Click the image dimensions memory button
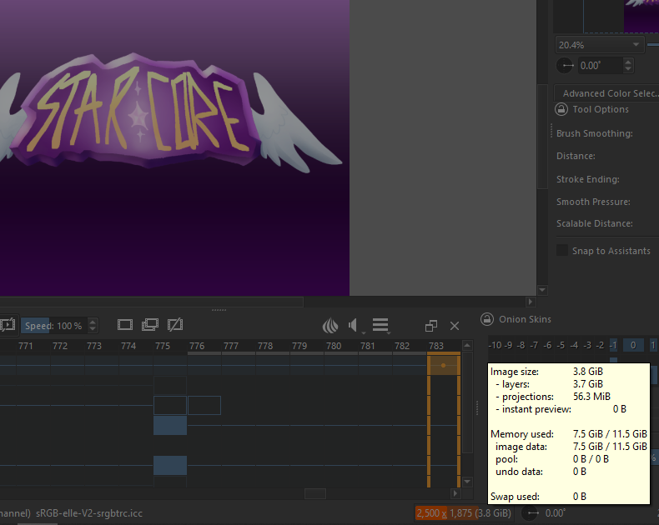 coord(463,513)
